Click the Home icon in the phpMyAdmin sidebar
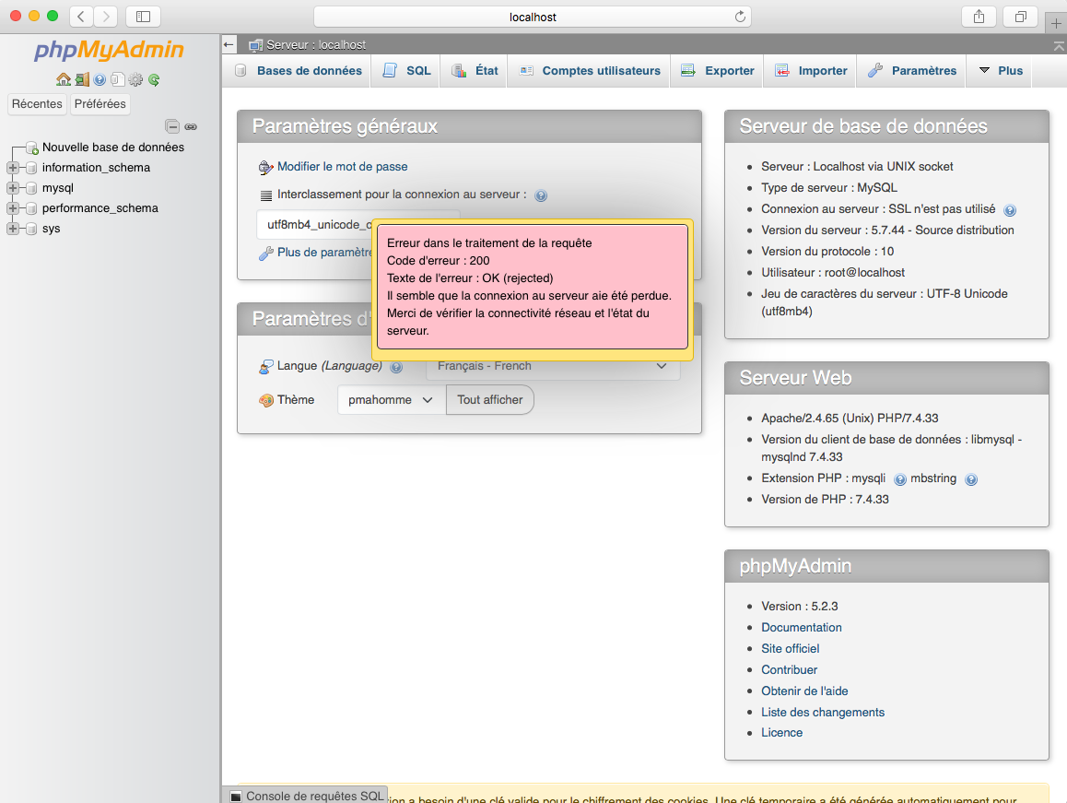This screenshot has width=1067, height=803. click(x=63, y=80)
